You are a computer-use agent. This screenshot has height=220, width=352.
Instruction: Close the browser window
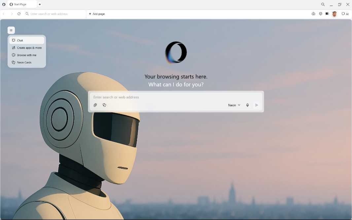click(x=348, y=4)
